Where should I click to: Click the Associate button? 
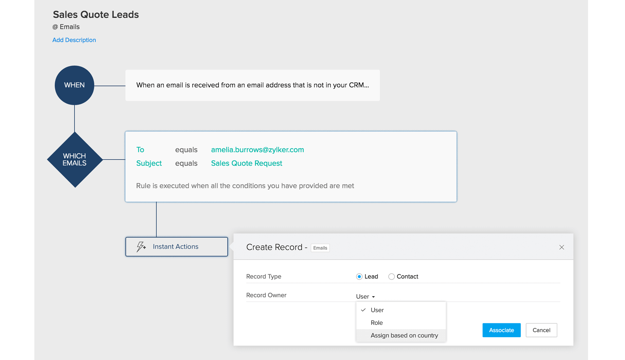tap(501, 330)
